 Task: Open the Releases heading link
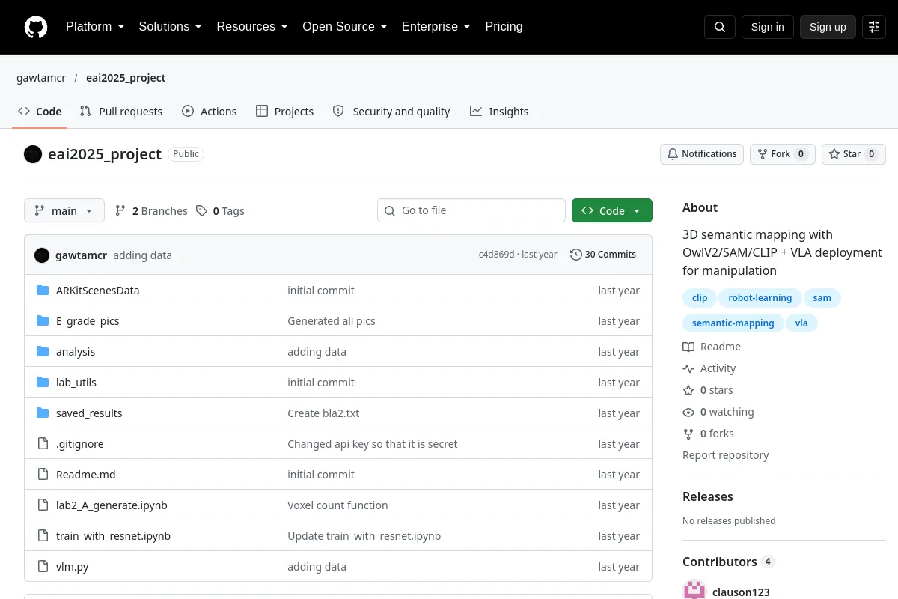(x=708, y=496)
